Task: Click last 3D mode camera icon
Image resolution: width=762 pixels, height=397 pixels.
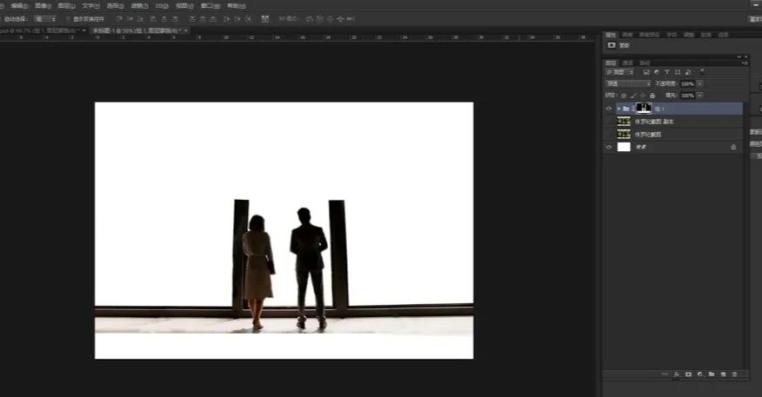Action: (351, 19)
